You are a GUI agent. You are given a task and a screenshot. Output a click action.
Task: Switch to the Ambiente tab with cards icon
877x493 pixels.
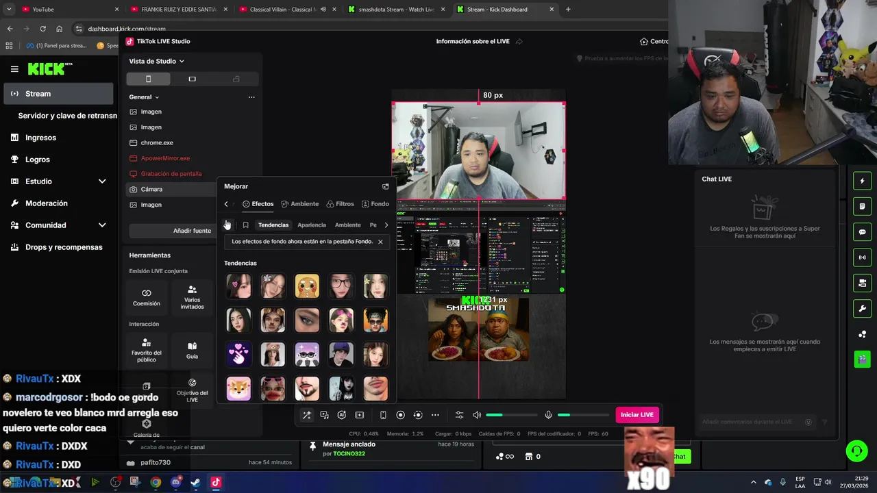coord(300,204)
